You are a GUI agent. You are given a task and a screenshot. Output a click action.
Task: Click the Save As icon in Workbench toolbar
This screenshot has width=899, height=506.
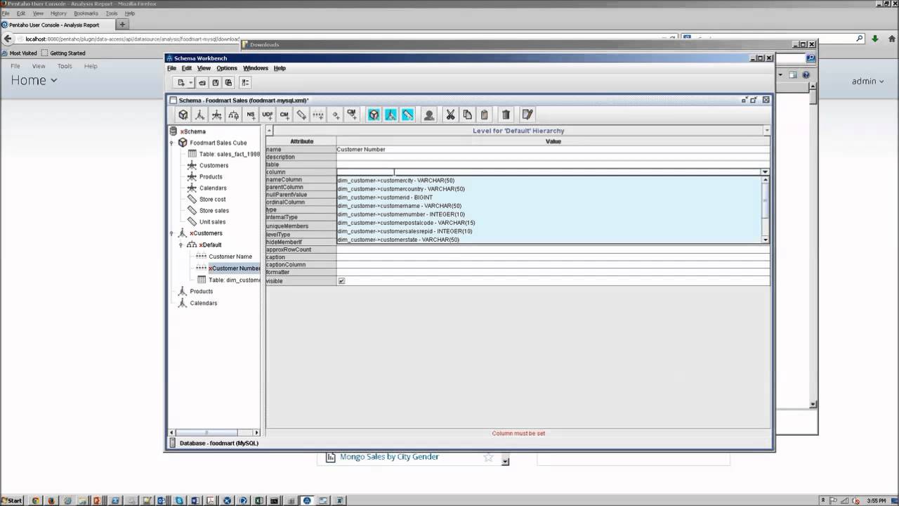coord(229,82)
